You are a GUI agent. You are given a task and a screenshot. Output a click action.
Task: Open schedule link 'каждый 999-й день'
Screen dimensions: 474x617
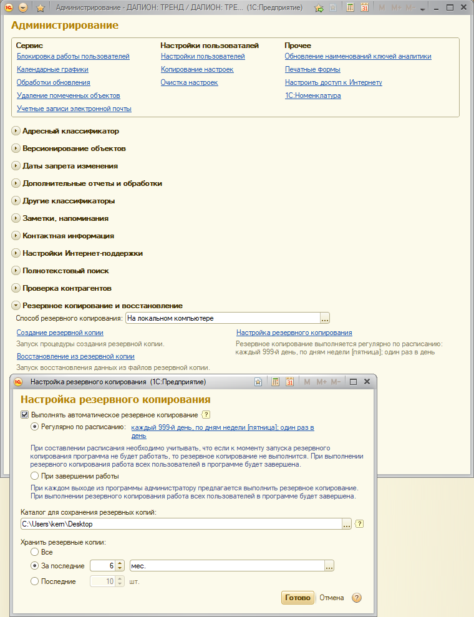[223, 431]
